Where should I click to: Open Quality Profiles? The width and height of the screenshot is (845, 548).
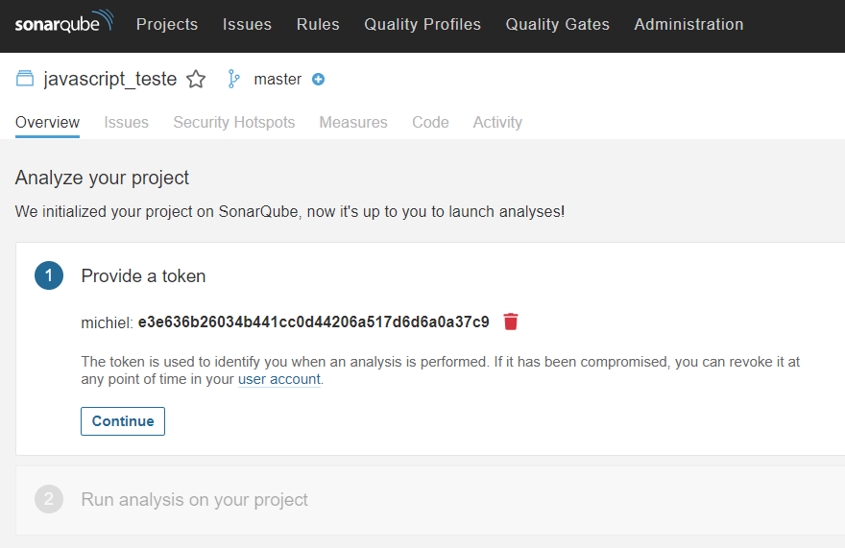422,24
